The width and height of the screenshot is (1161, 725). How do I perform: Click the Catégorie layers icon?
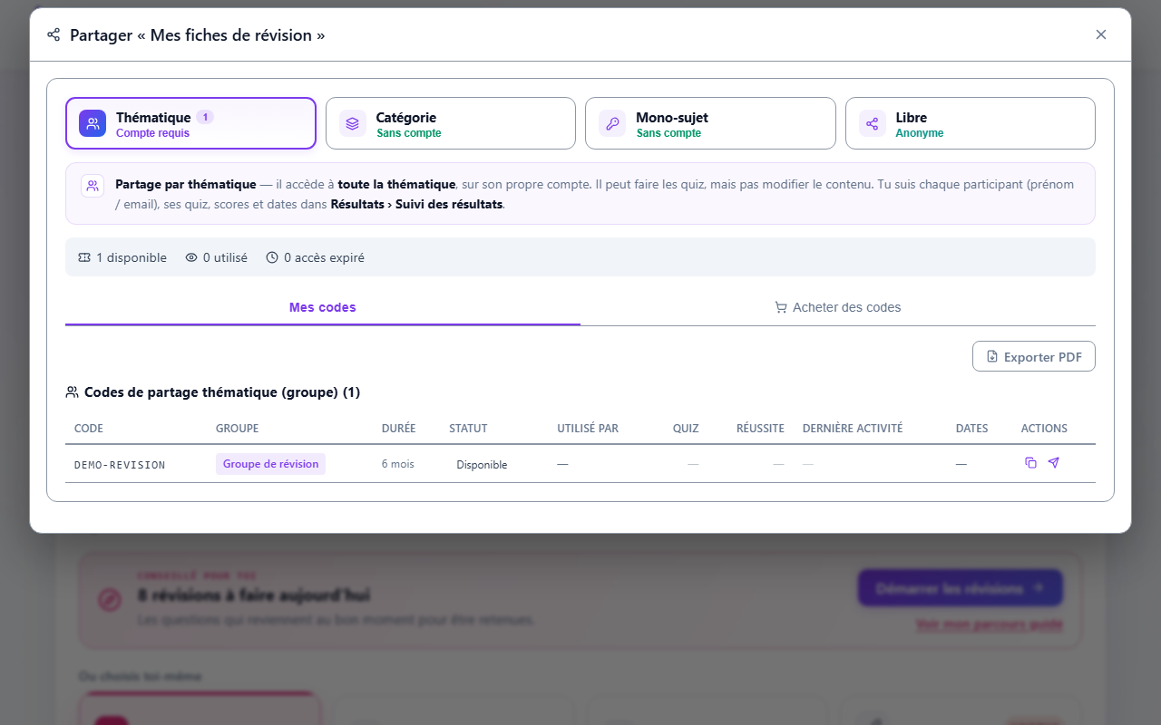[353, 124]
